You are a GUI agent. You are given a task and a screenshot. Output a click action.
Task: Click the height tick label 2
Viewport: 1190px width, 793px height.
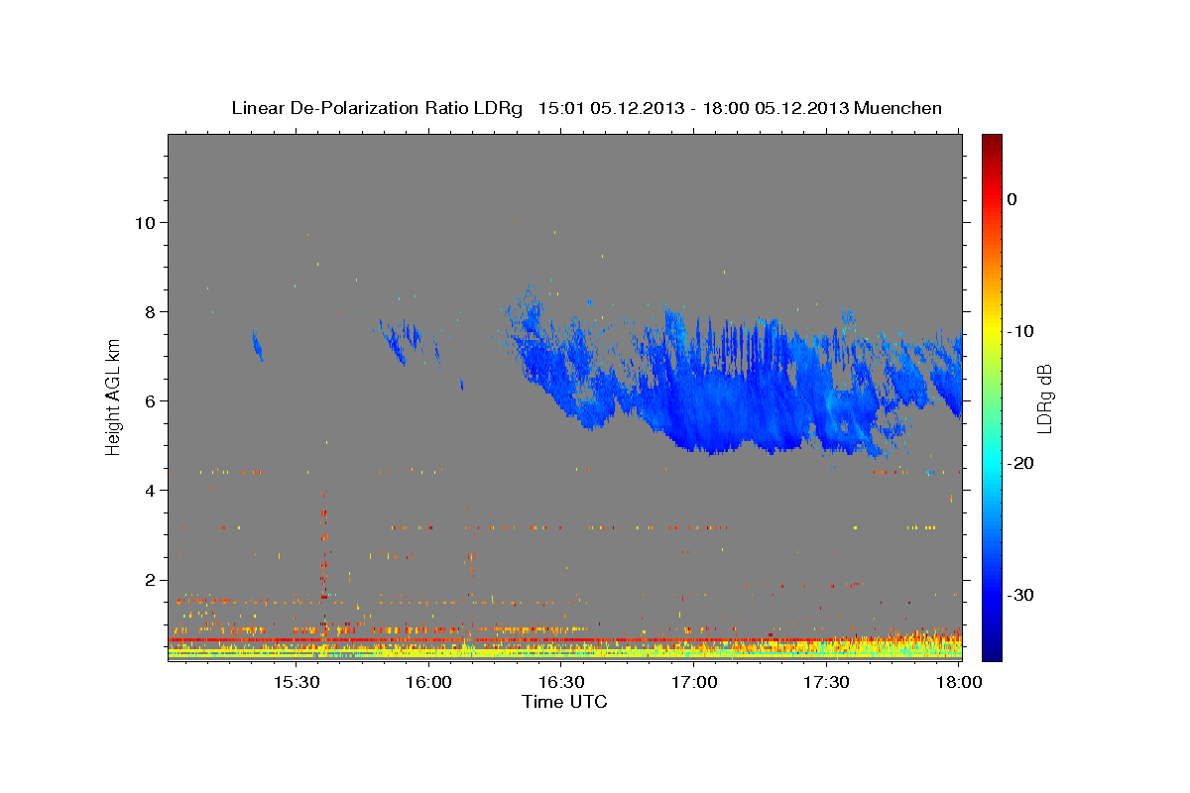[150, 580]
